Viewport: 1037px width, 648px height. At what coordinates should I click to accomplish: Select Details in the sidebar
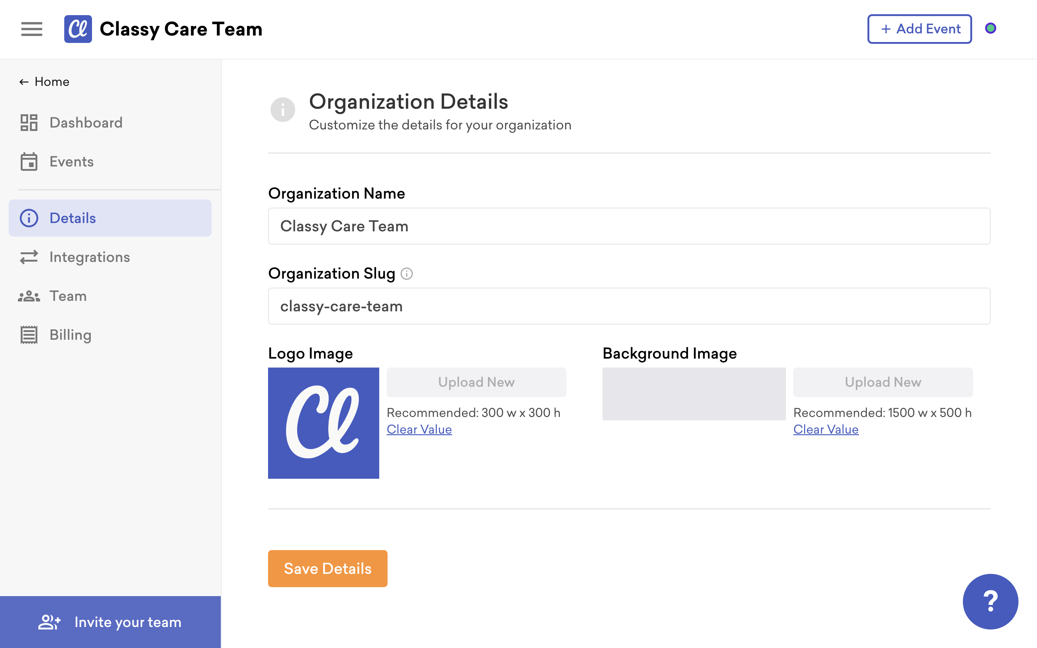tap(110, 218)
